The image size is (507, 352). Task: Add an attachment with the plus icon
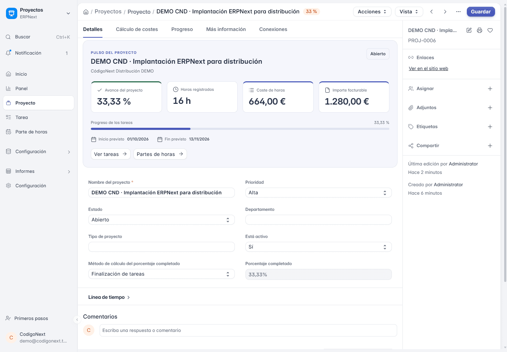[x=490, y=108]
